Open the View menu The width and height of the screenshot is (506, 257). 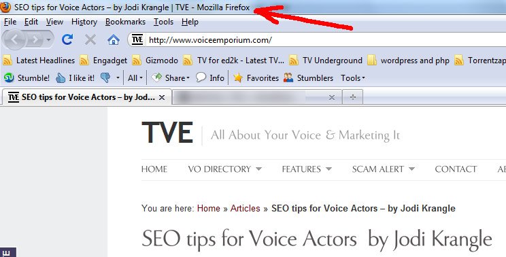(x=54, y=22)
